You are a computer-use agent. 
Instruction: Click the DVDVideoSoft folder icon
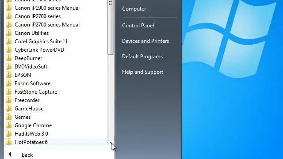click(8, 67)
